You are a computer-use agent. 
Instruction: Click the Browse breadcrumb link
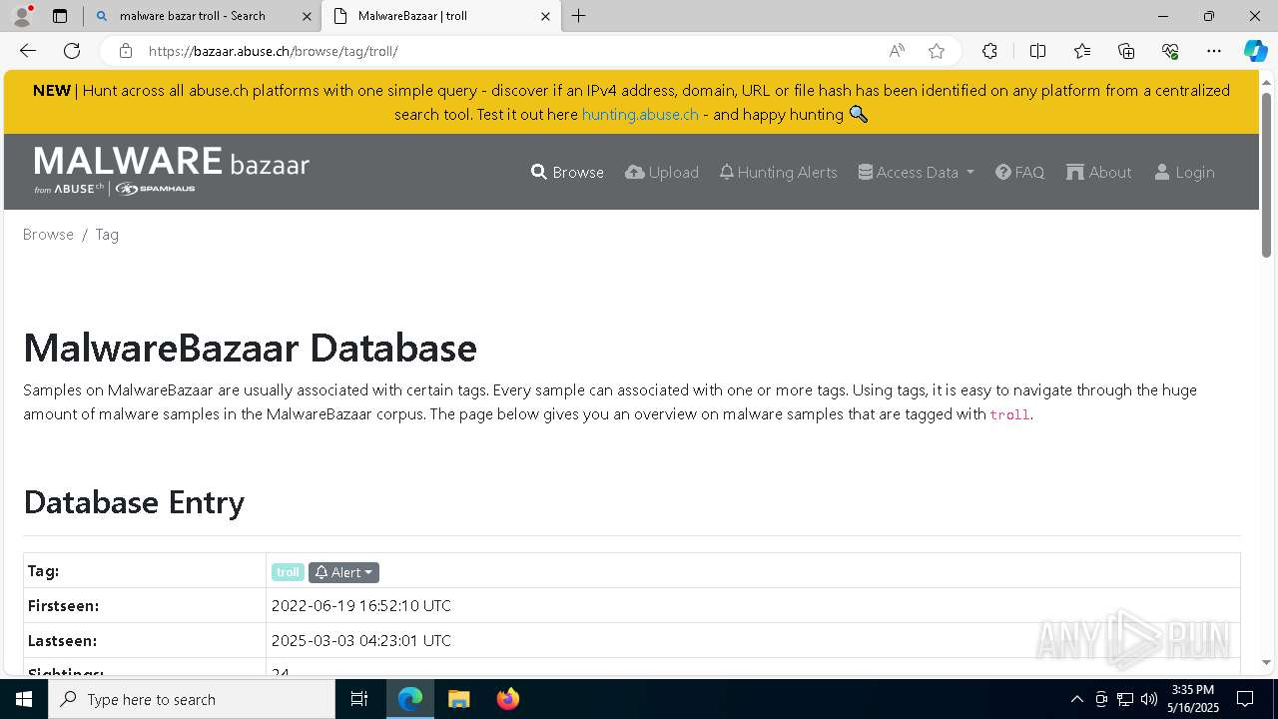point(48,234)
